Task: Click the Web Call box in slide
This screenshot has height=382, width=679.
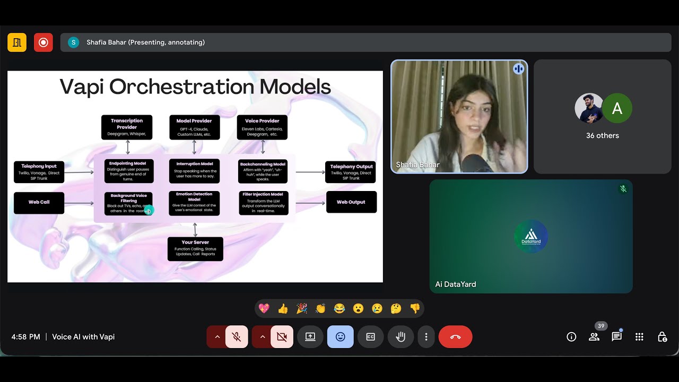Action: [39, 202]
